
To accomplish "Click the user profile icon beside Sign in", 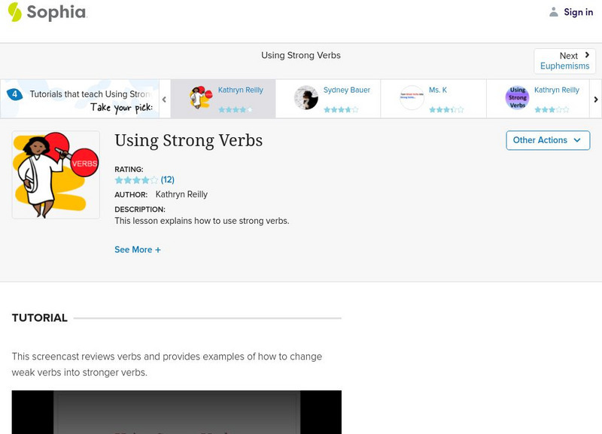I will 554,12.
